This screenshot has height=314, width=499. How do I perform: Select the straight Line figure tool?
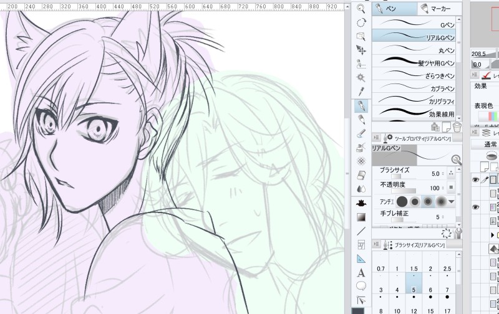(x=361, y=231)
